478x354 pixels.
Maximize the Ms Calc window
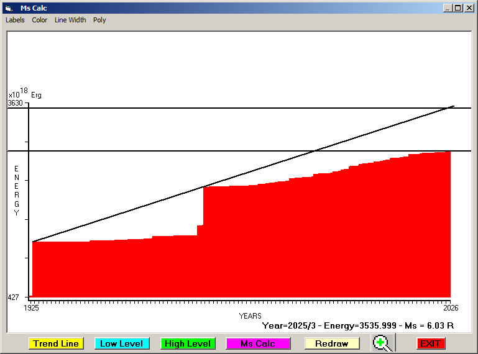coord(458,8)
